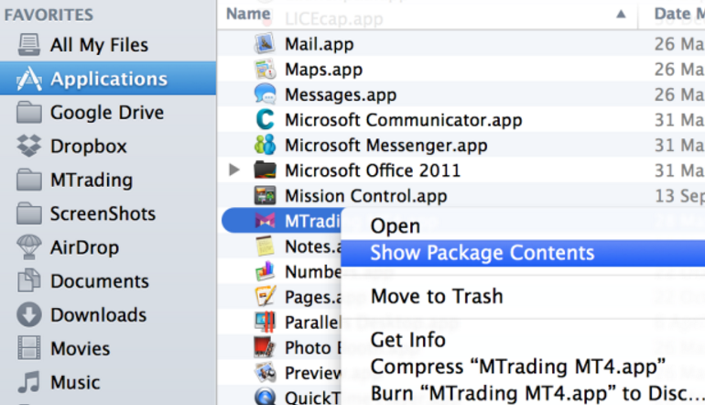This screenshot has height=405, width=705.
Task: Go to Applications in sidebar
Action: [x=109, y=79]
